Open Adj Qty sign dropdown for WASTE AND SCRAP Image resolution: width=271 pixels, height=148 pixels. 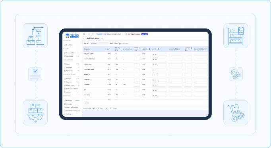pos(155,59)
